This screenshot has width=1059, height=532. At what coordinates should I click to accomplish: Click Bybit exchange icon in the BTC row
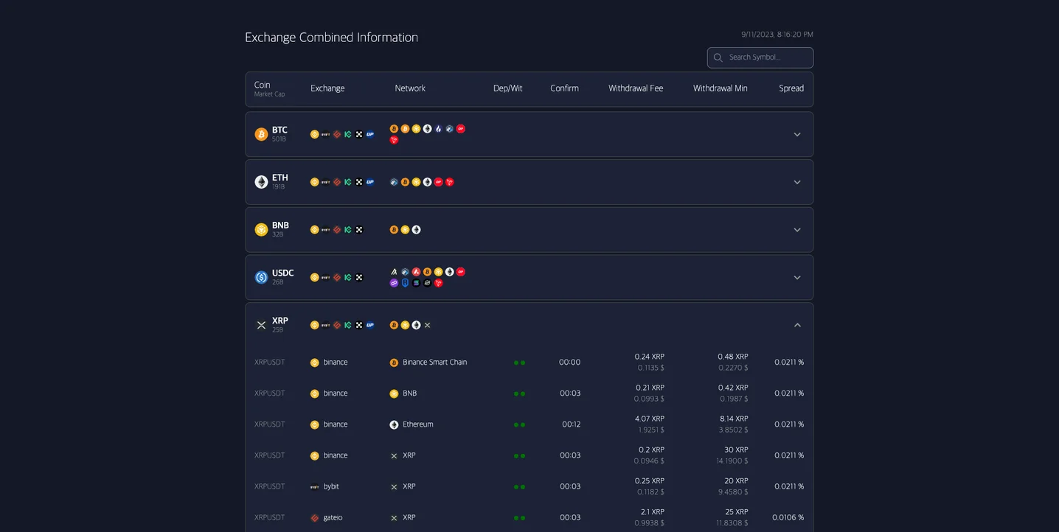pos(326,134)
